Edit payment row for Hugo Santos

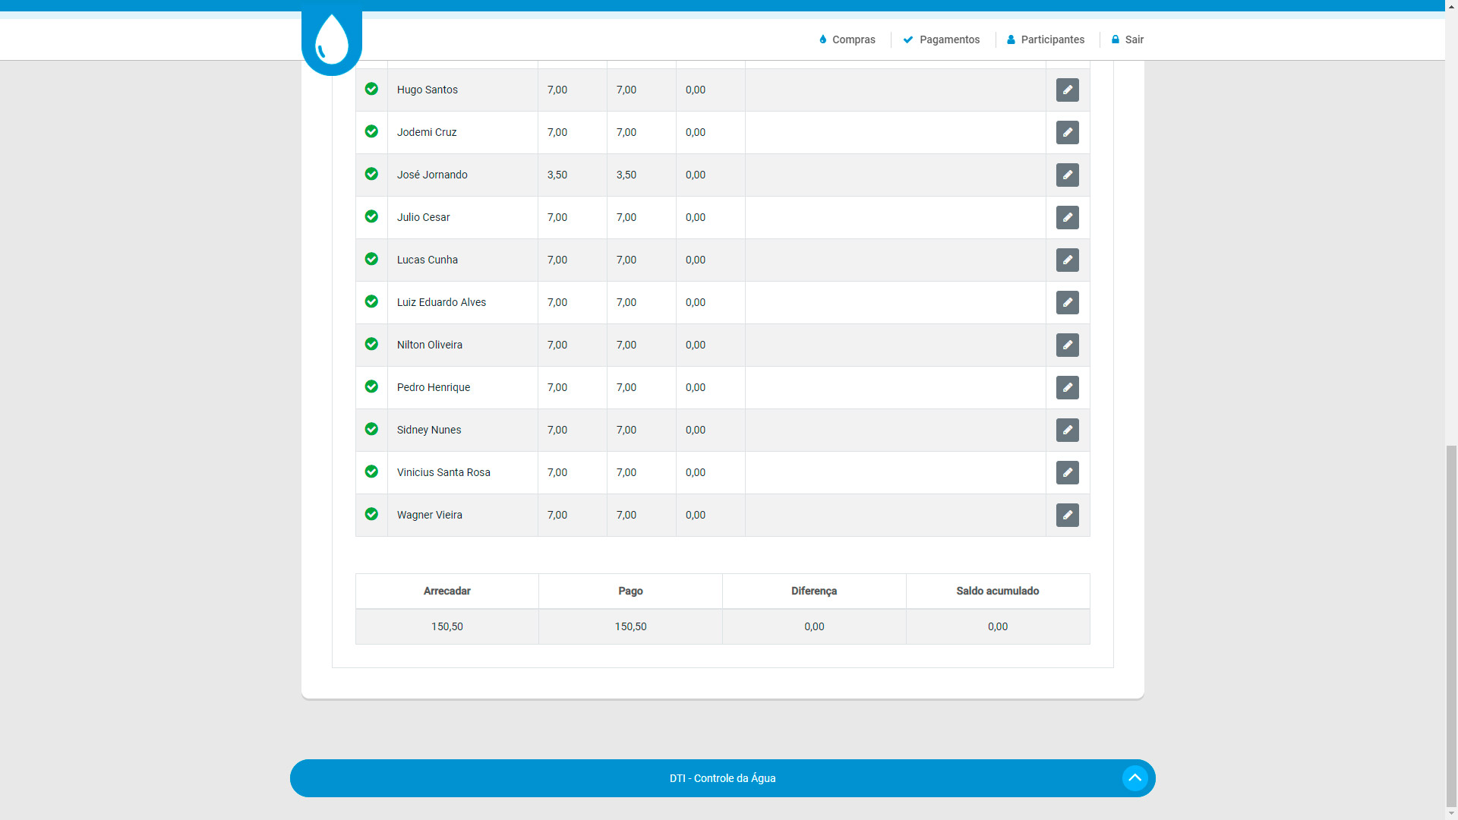pos(1067,90)
